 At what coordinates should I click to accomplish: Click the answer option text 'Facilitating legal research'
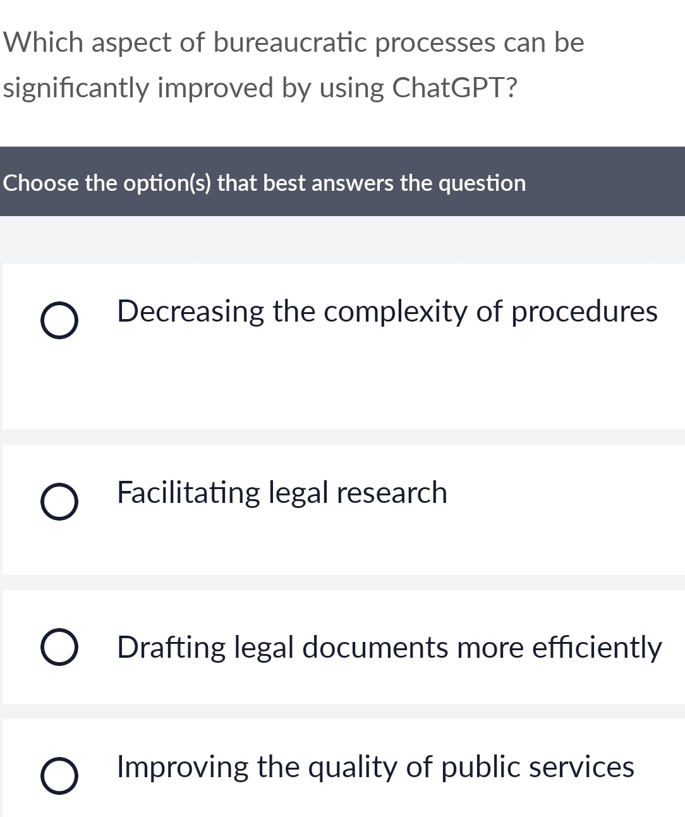[x=281, y=492]
